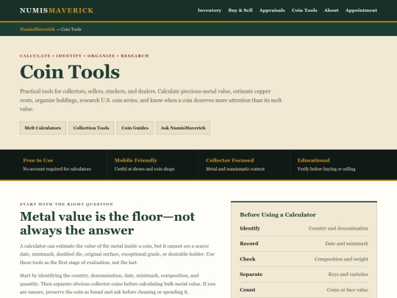Click the 'Practical tools for collectors' intro paragraph

[x=151, y=100]
